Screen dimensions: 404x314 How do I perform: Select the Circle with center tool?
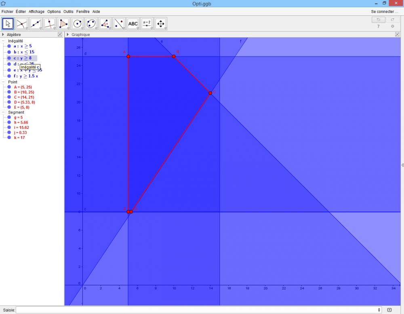77,24
